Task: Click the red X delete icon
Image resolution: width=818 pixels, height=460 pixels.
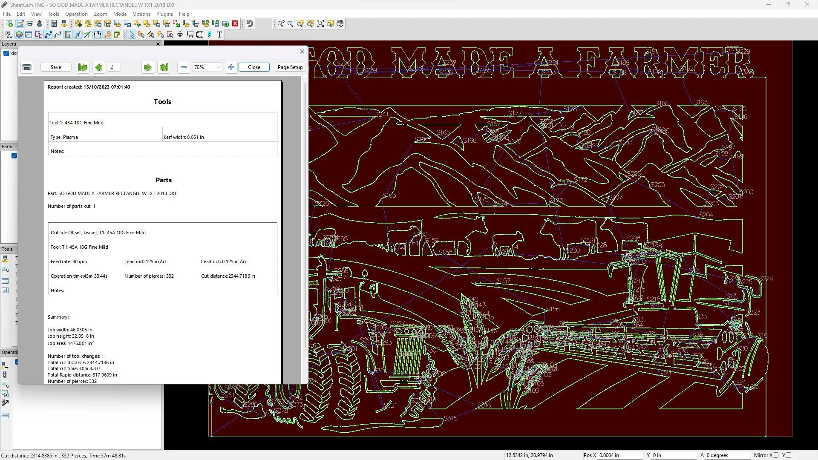Action: tap(235, 24)
